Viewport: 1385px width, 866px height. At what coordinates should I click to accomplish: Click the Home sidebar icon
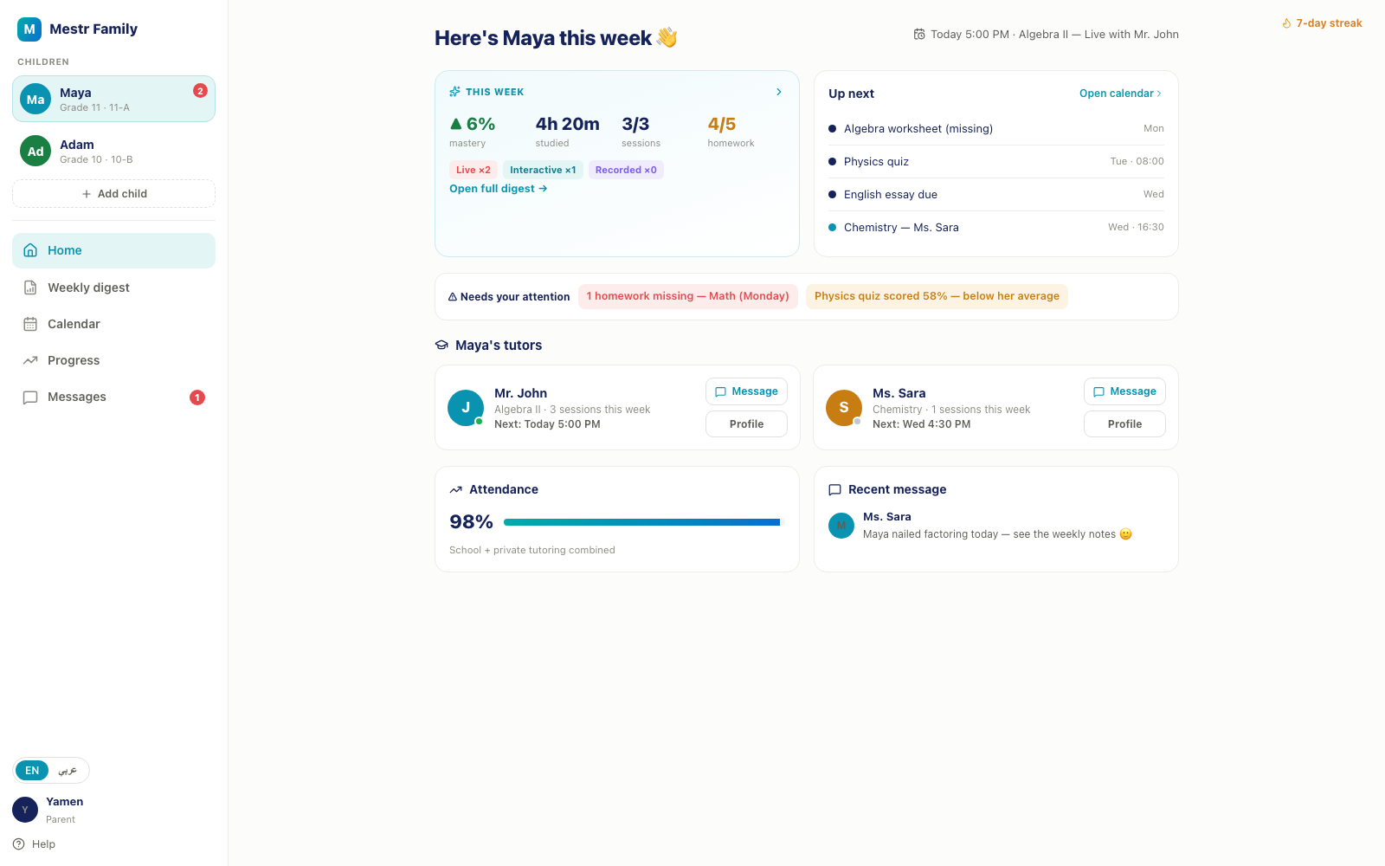(30, 250)
